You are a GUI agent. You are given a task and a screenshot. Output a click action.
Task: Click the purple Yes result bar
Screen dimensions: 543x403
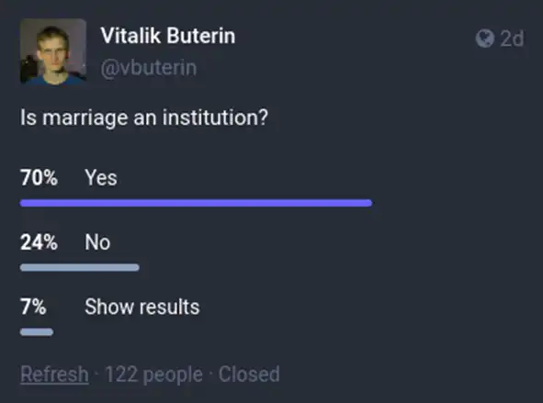pyautogui.click(x=196, y=203)
